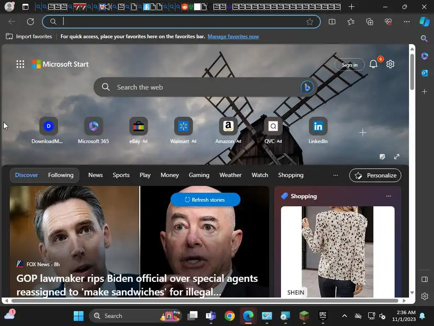The width and height of the screenshot is (434, 326).
Task: Click Refresh stories button
Action: coord(206,200)
